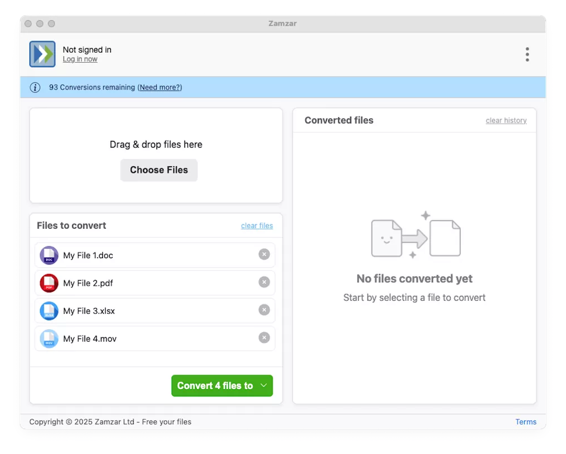Open the three-dot options menu
Image resolution: width=566 pixels, height=454 pixels.
pos(527,54)
